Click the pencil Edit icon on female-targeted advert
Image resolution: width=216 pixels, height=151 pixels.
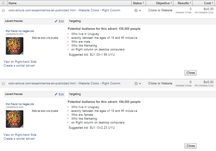[x=56, y=94]
